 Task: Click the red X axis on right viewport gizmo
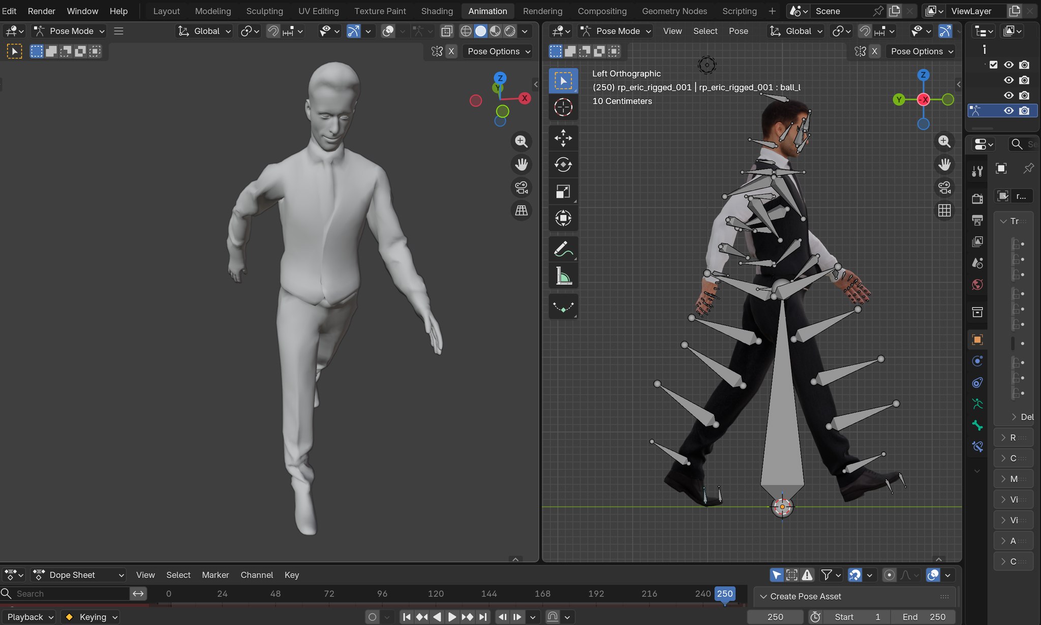(x=924, y=100)
